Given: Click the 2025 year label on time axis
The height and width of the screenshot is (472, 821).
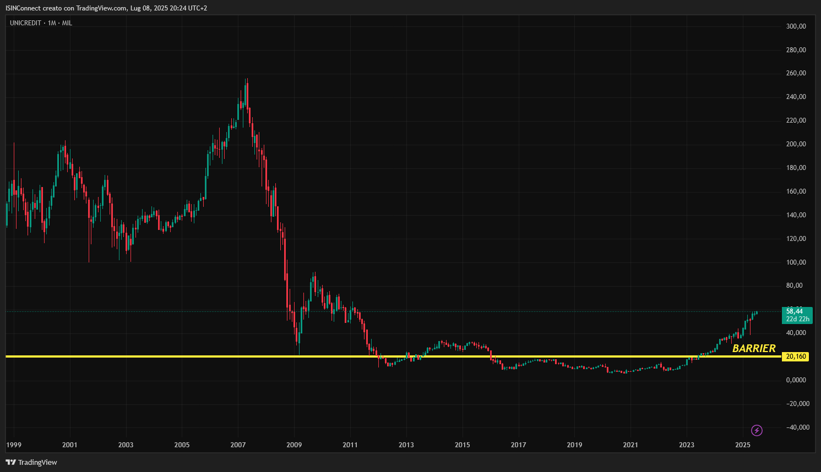Looking at the screenshot, I should point(743,445).
